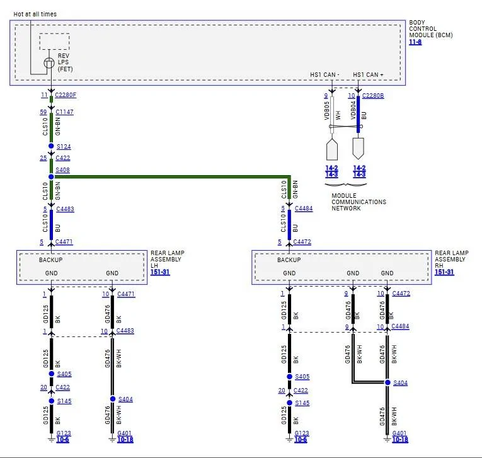Click the REV LPS FET symbol in BCM

[x=49, y=63]
